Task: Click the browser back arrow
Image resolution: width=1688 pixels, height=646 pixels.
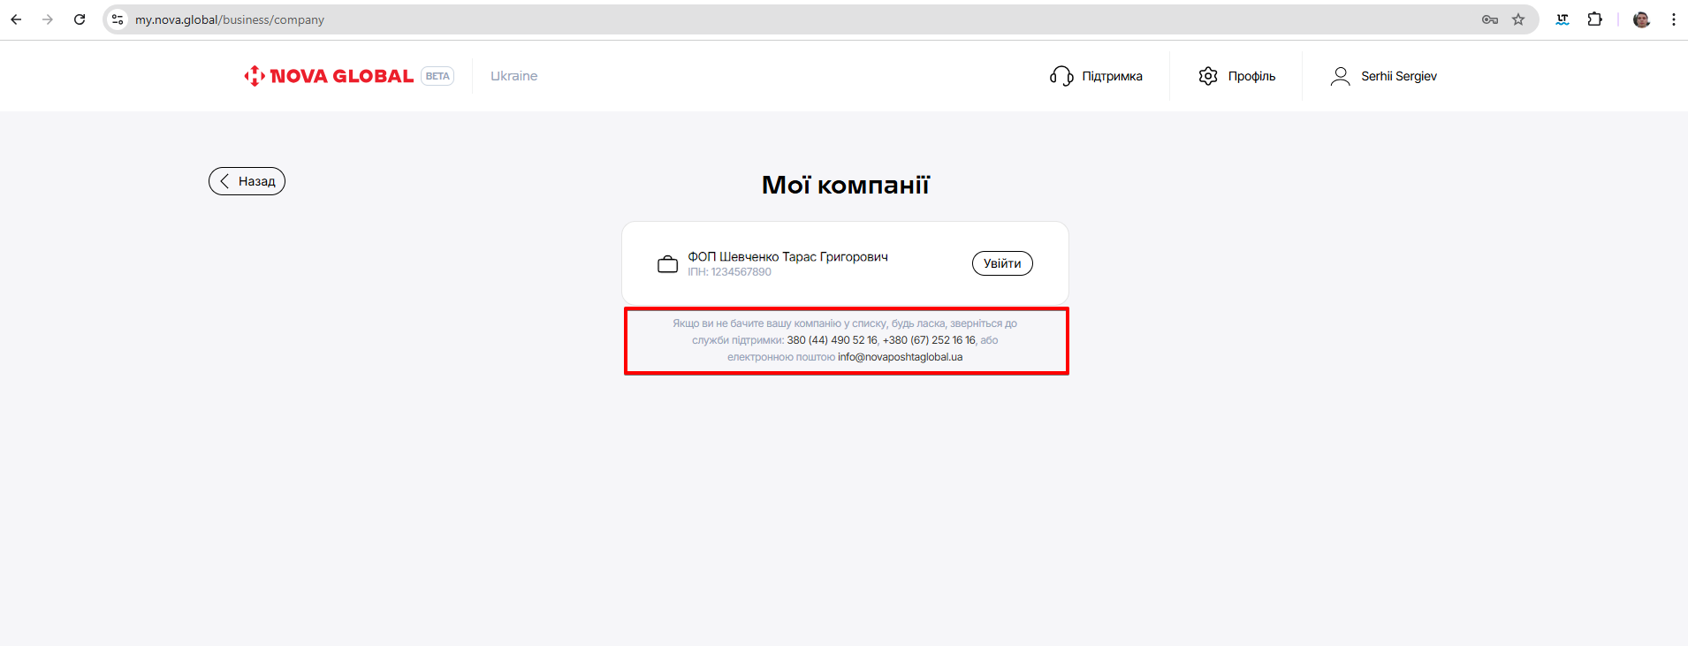Action: pos(16,19)
